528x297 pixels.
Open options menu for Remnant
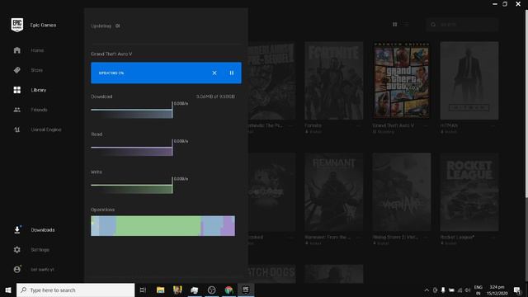click(359, 237)
